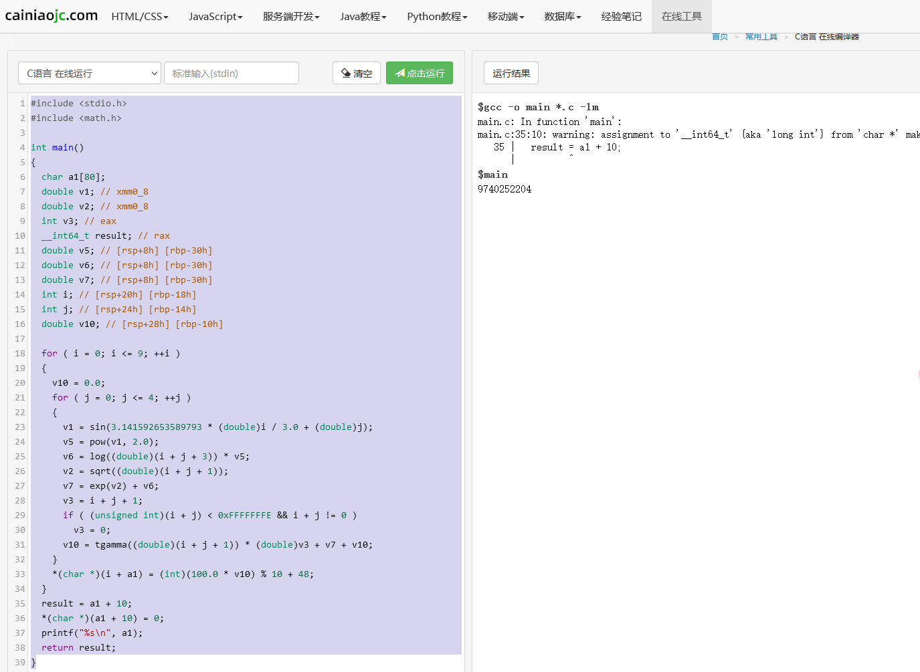
Task: Click the 'v10 = tgamma(' line
Action: pyautogui.click(x=218, y=544)
